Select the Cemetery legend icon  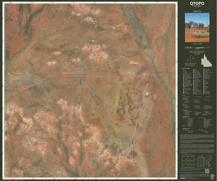coord(194,83)
